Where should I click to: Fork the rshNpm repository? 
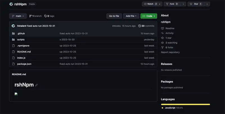click(172, 4)
